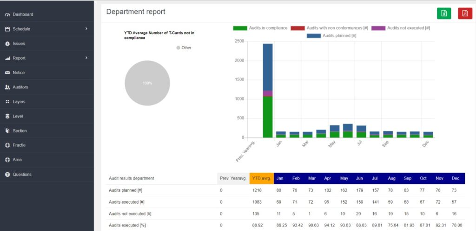The image size is (476, 231).
Task: Click the Level database icon
Action: point(7,116)
